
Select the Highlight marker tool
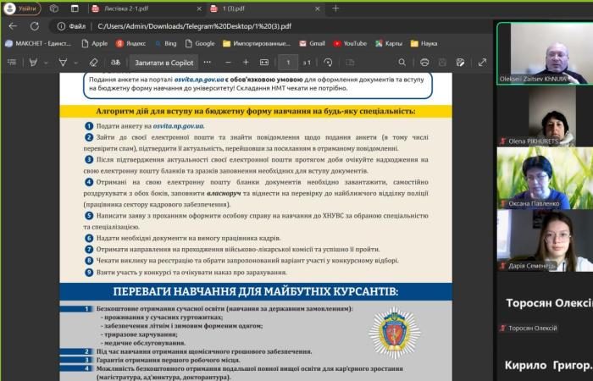coord(63,62)
